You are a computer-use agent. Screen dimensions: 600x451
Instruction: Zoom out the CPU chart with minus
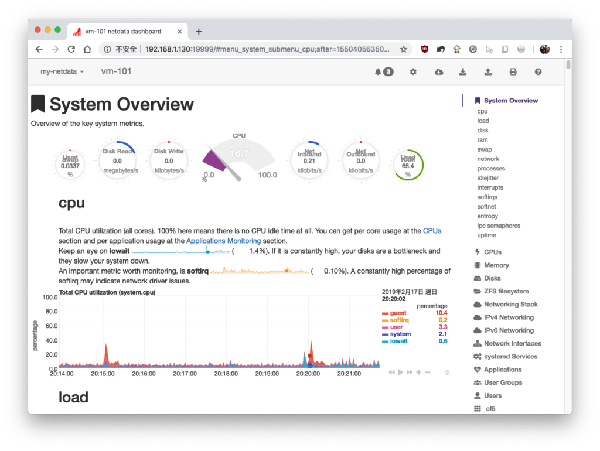(x=428, y=372)
